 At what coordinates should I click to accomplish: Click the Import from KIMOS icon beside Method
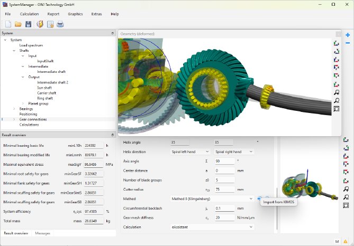259,198
